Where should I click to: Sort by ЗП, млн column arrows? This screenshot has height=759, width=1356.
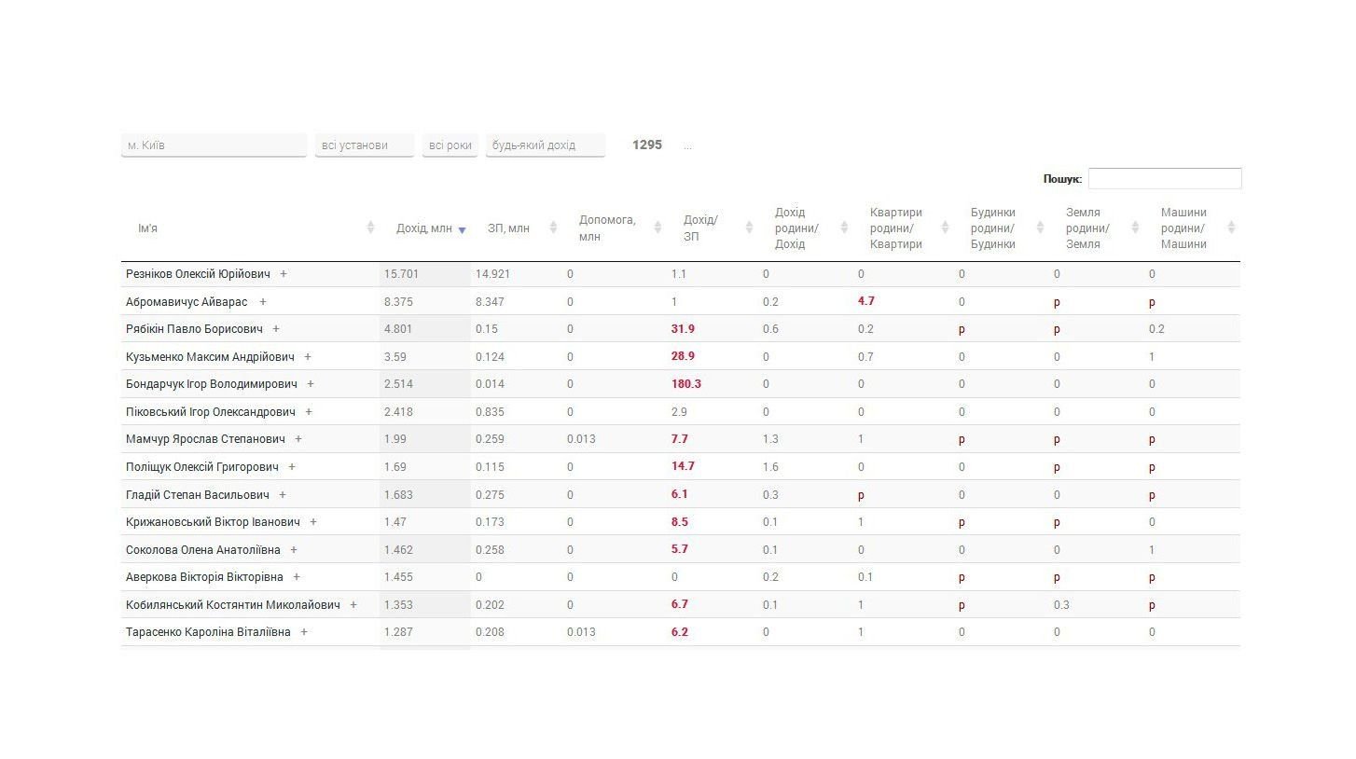553,228
